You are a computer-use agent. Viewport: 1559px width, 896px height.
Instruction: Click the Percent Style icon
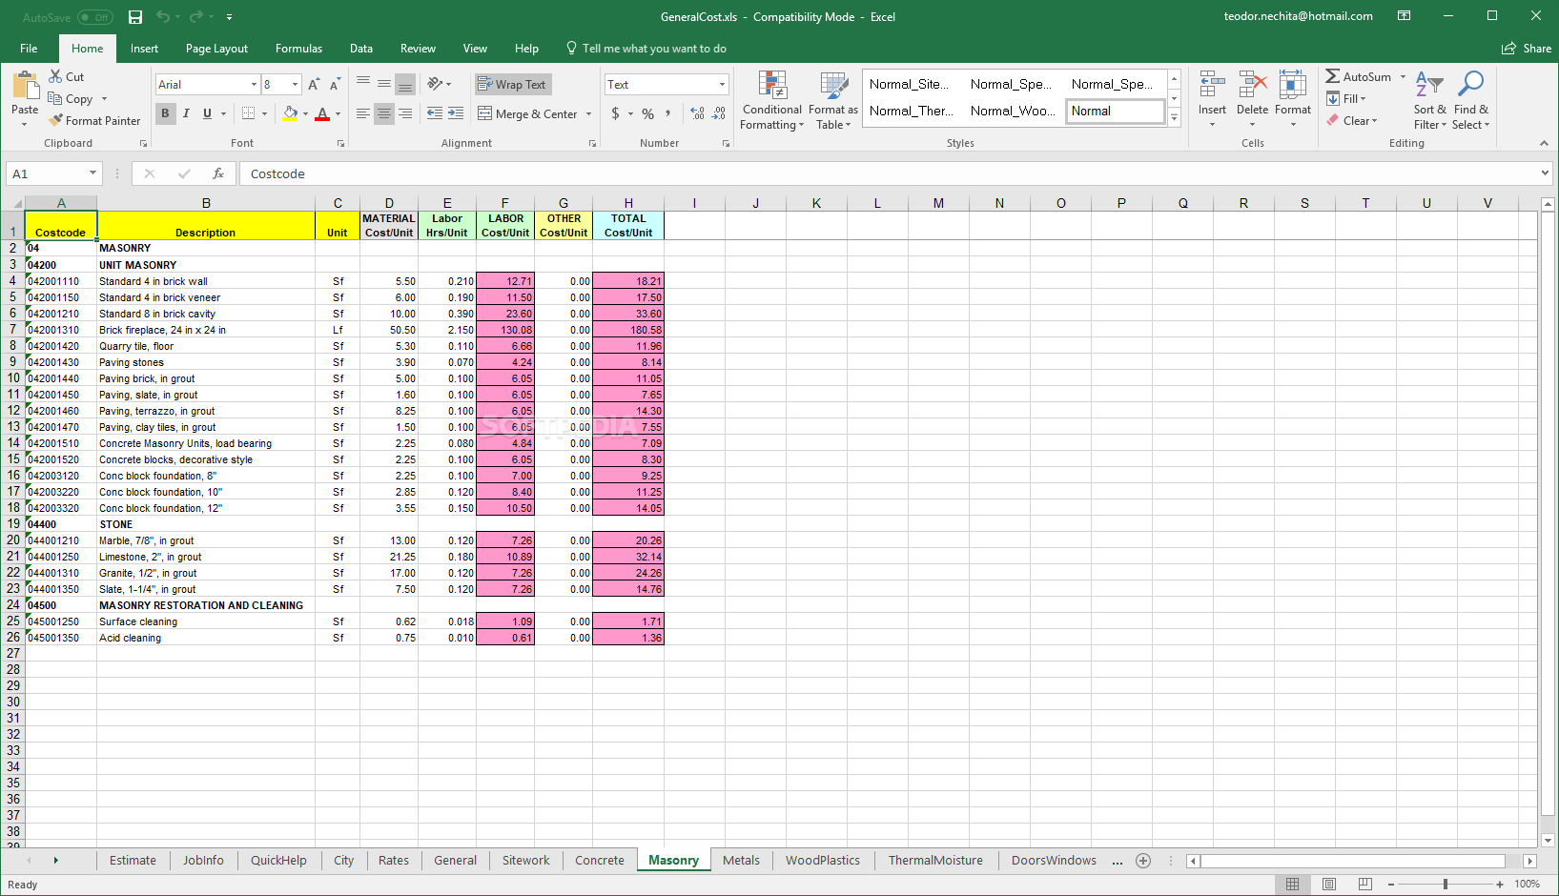[647, 113]
